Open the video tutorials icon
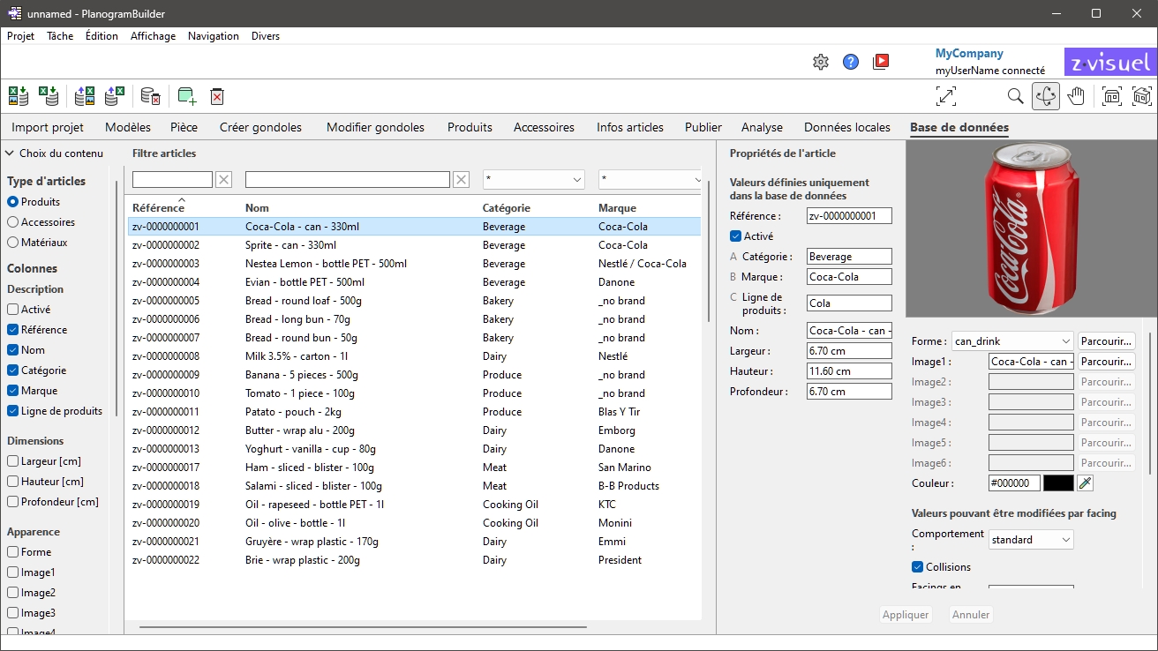The width and height of the screenshot is (1158, 651). click(881, 62)
